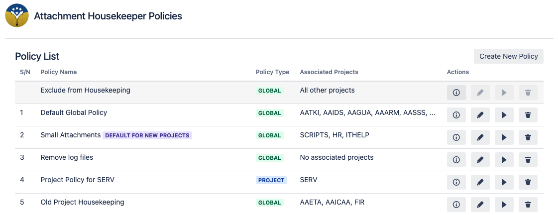Run the Small Attachments policy
This screenshot has height=215, width=558.
click(x=504, y=137)
